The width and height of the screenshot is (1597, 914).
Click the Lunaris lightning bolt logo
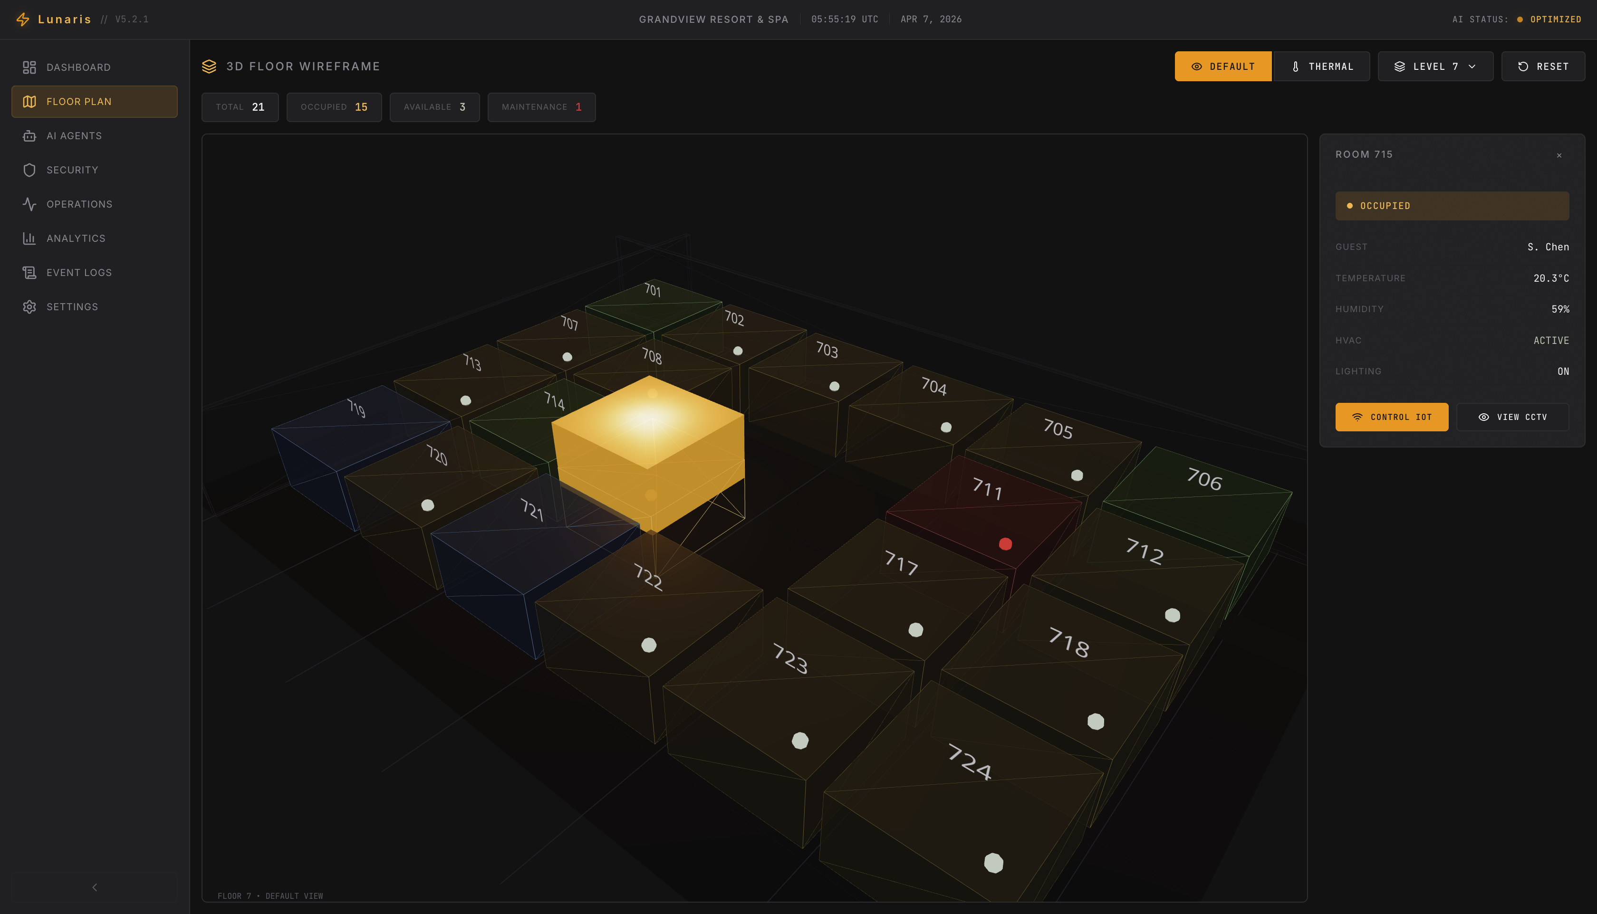[x=23, y=19]
